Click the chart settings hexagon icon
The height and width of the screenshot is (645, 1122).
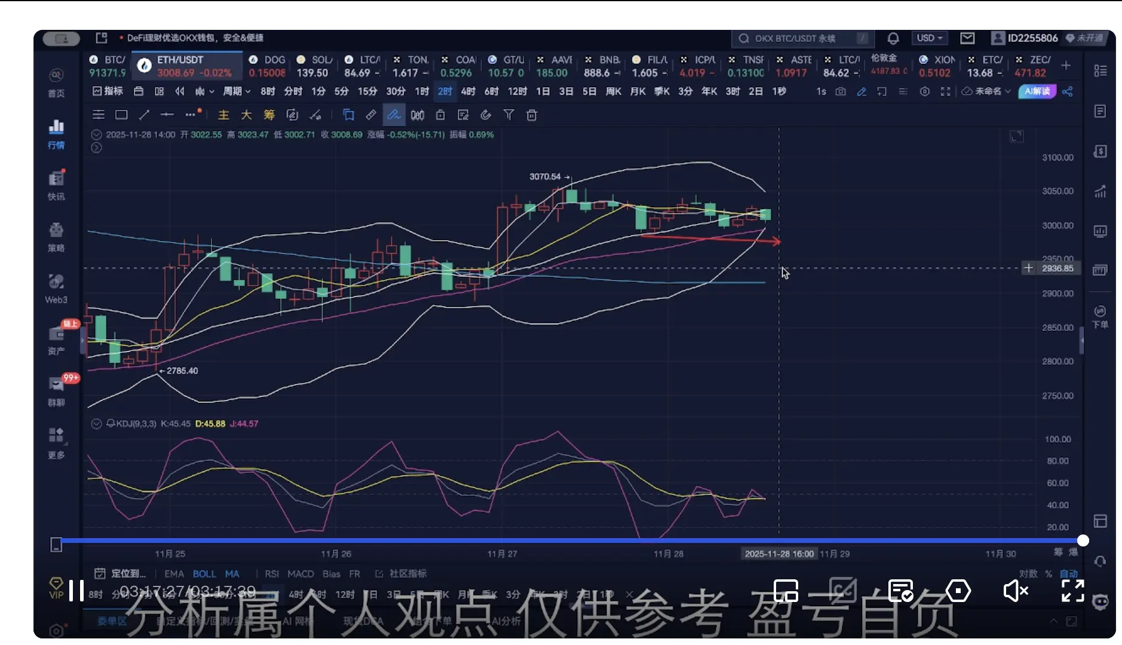925,91
